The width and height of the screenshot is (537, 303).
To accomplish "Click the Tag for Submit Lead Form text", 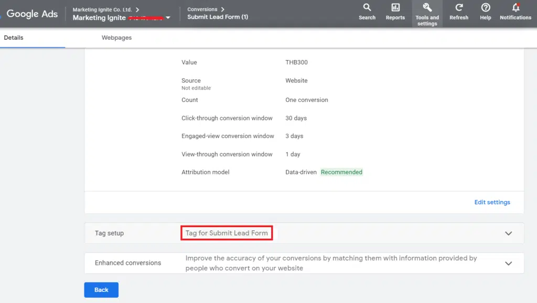I will (227, 233).
